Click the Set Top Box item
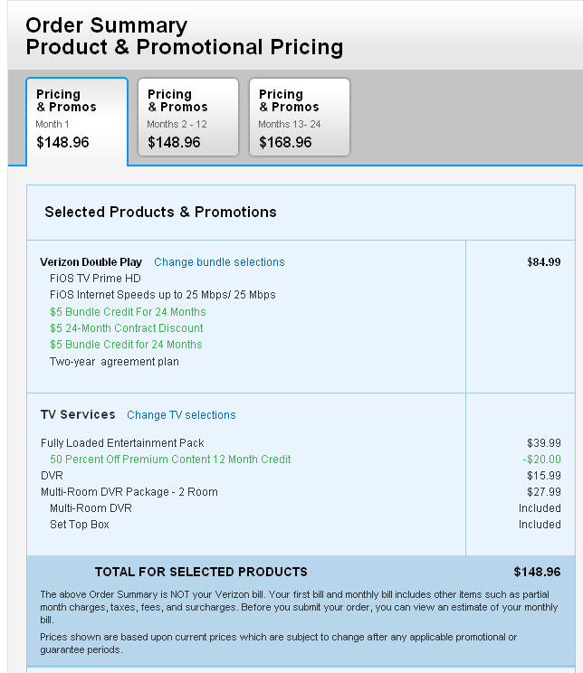Viewport: 583px width, 673px height. click(x=80, y=525)
